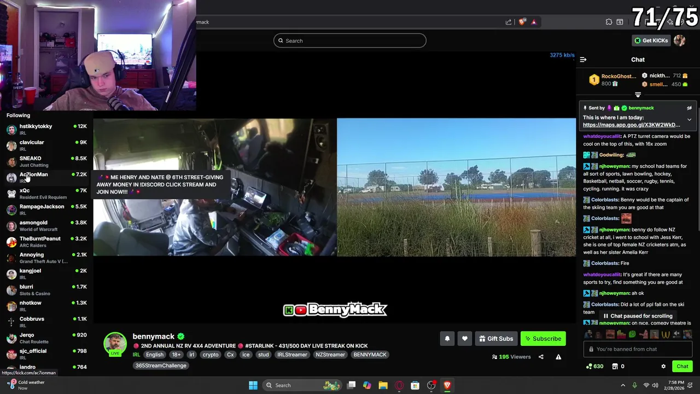Open xQc channel in Following list
This screenshot has height=394, width=700.
[x=46, y=193]
